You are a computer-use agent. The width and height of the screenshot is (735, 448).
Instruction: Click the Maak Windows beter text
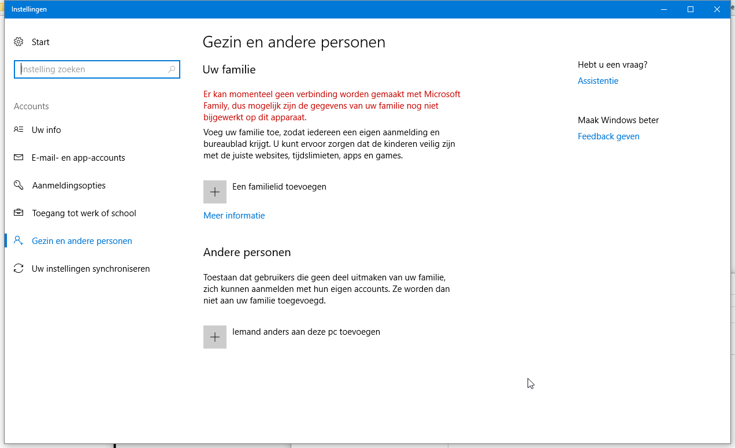point(618,120)
